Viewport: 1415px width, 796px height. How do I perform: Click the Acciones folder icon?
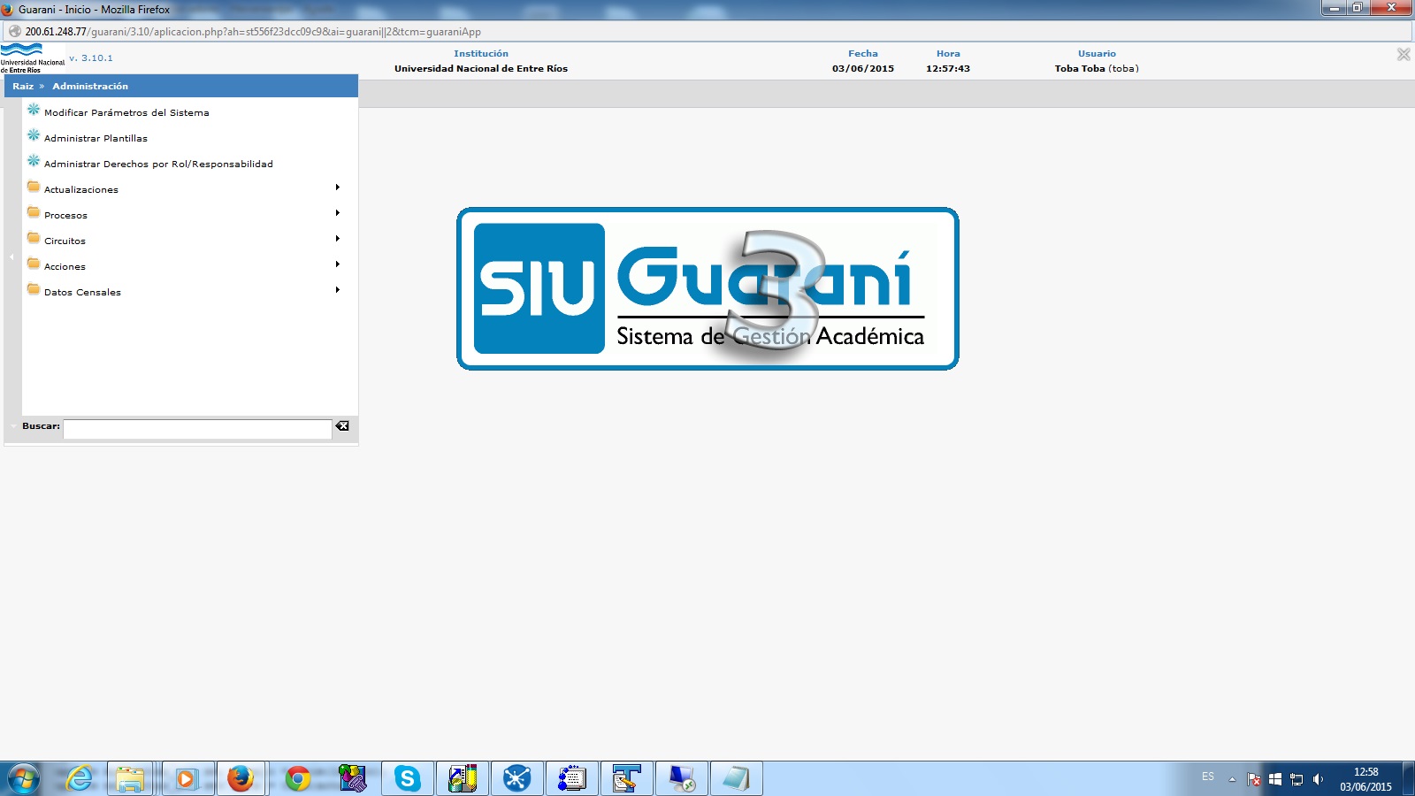tap(34, 264)
